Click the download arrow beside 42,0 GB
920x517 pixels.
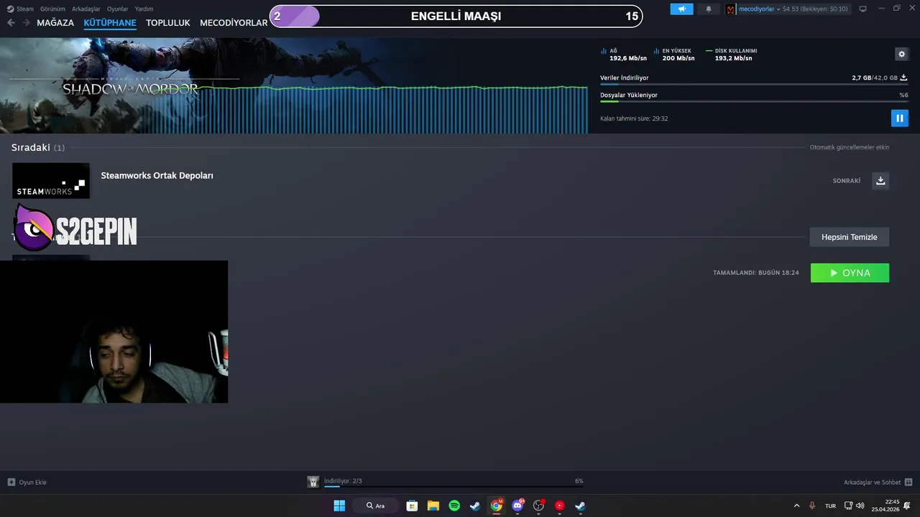[x=903, y=78]
